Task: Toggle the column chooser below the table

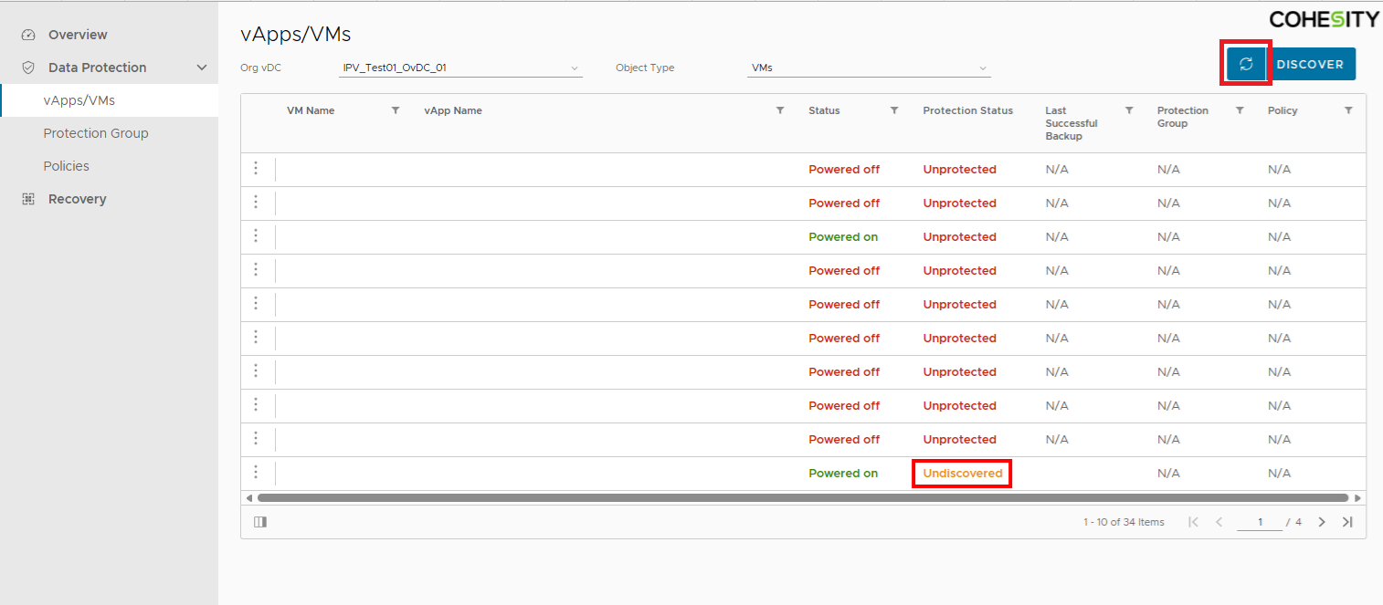Action: pos(260,522)
